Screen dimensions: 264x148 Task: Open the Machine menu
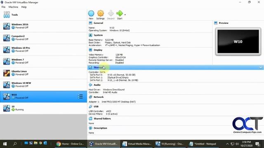(x=13, y=7)
